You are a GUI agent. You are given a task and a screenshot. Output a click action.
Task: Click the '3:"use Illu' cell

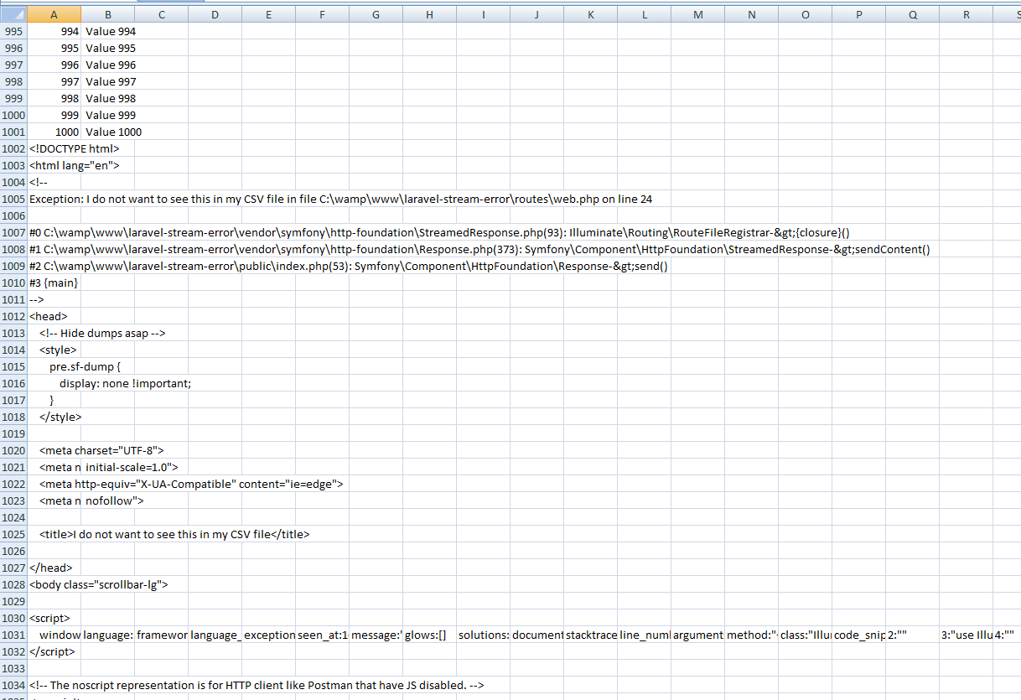coord(967,635)
